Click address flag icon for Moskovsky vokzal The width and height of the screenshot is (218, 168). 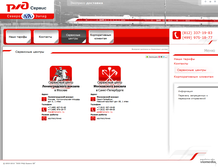pos(93,99)
